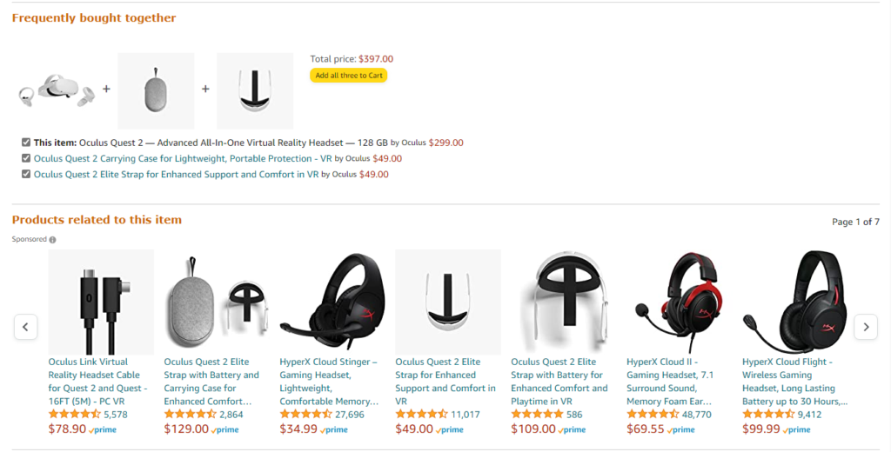This screenshot has height=452, width=891.
Task: View the 27,696 reviews for Cloud Stinger
Action: coord(350,415)
